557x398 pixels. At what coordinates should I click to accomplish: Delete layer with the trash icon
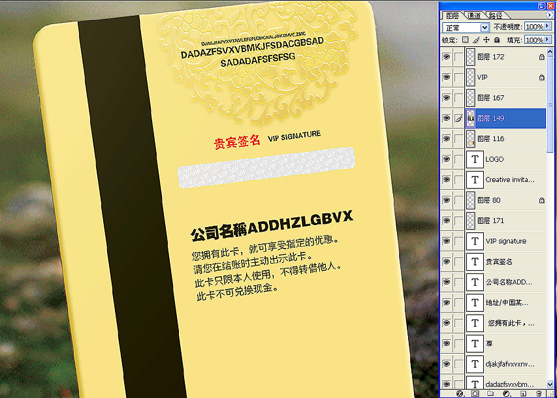click(x=539, y=393)
